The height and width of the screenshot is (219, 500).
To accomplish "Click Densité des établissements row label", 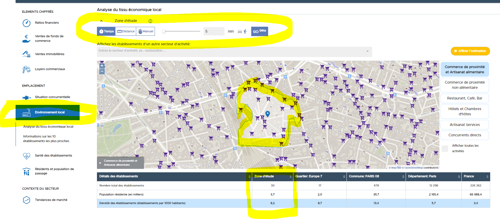I will pyautogui.click(x=142, y=203).
